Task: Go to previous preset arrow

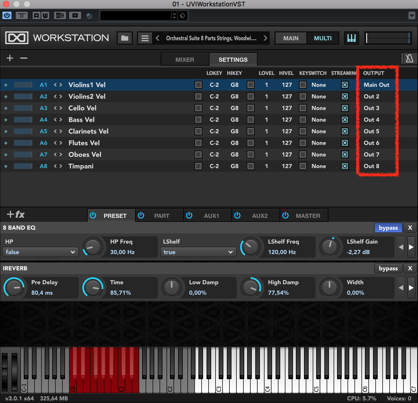Action: tap(158, 38)
